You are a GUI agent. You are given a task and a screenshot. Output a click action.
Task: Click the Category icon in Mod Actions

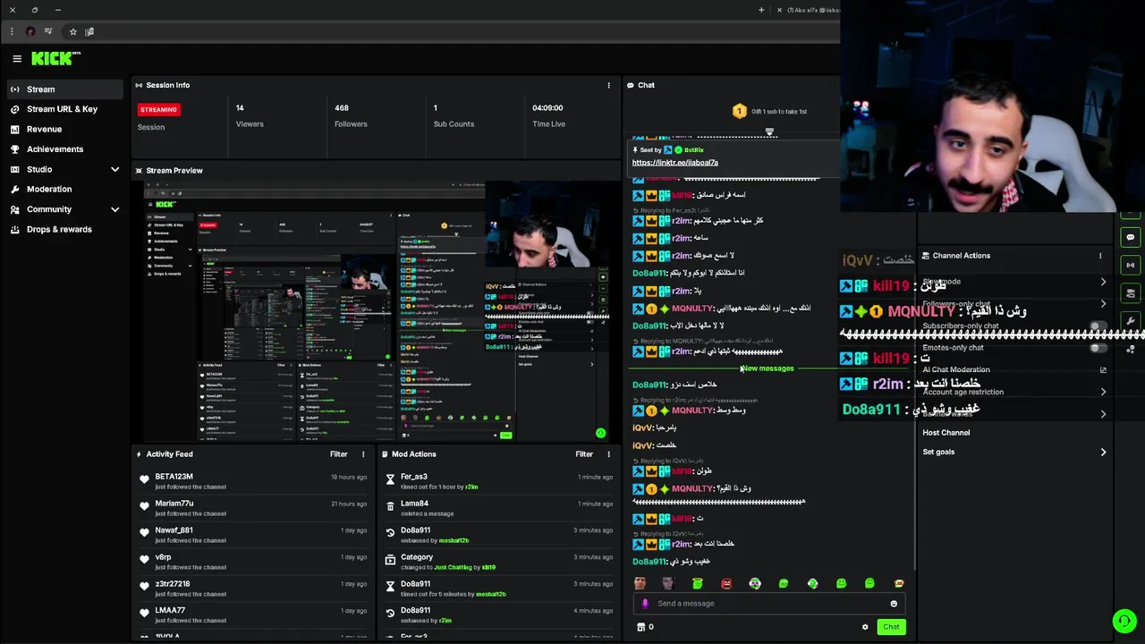(x=390, y=561)
